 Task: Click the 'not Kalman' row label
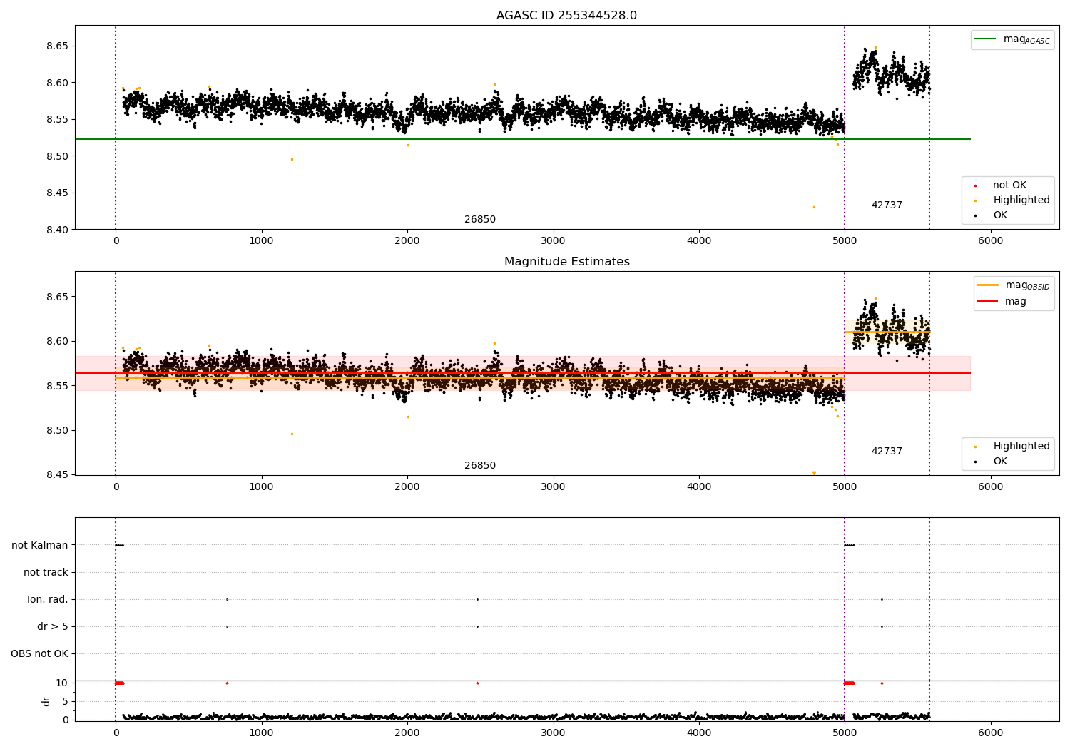[40, 546]
